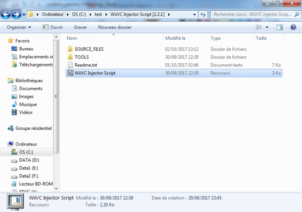The width and height of the screenshot is (302, 212).
Task: Click Nouveau dossier in the toolbar
Action: click(x=115, y=27)
